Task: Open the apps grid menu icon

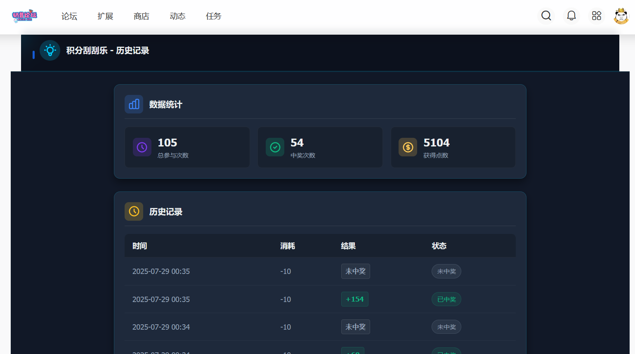Action: tap(597, 16)
